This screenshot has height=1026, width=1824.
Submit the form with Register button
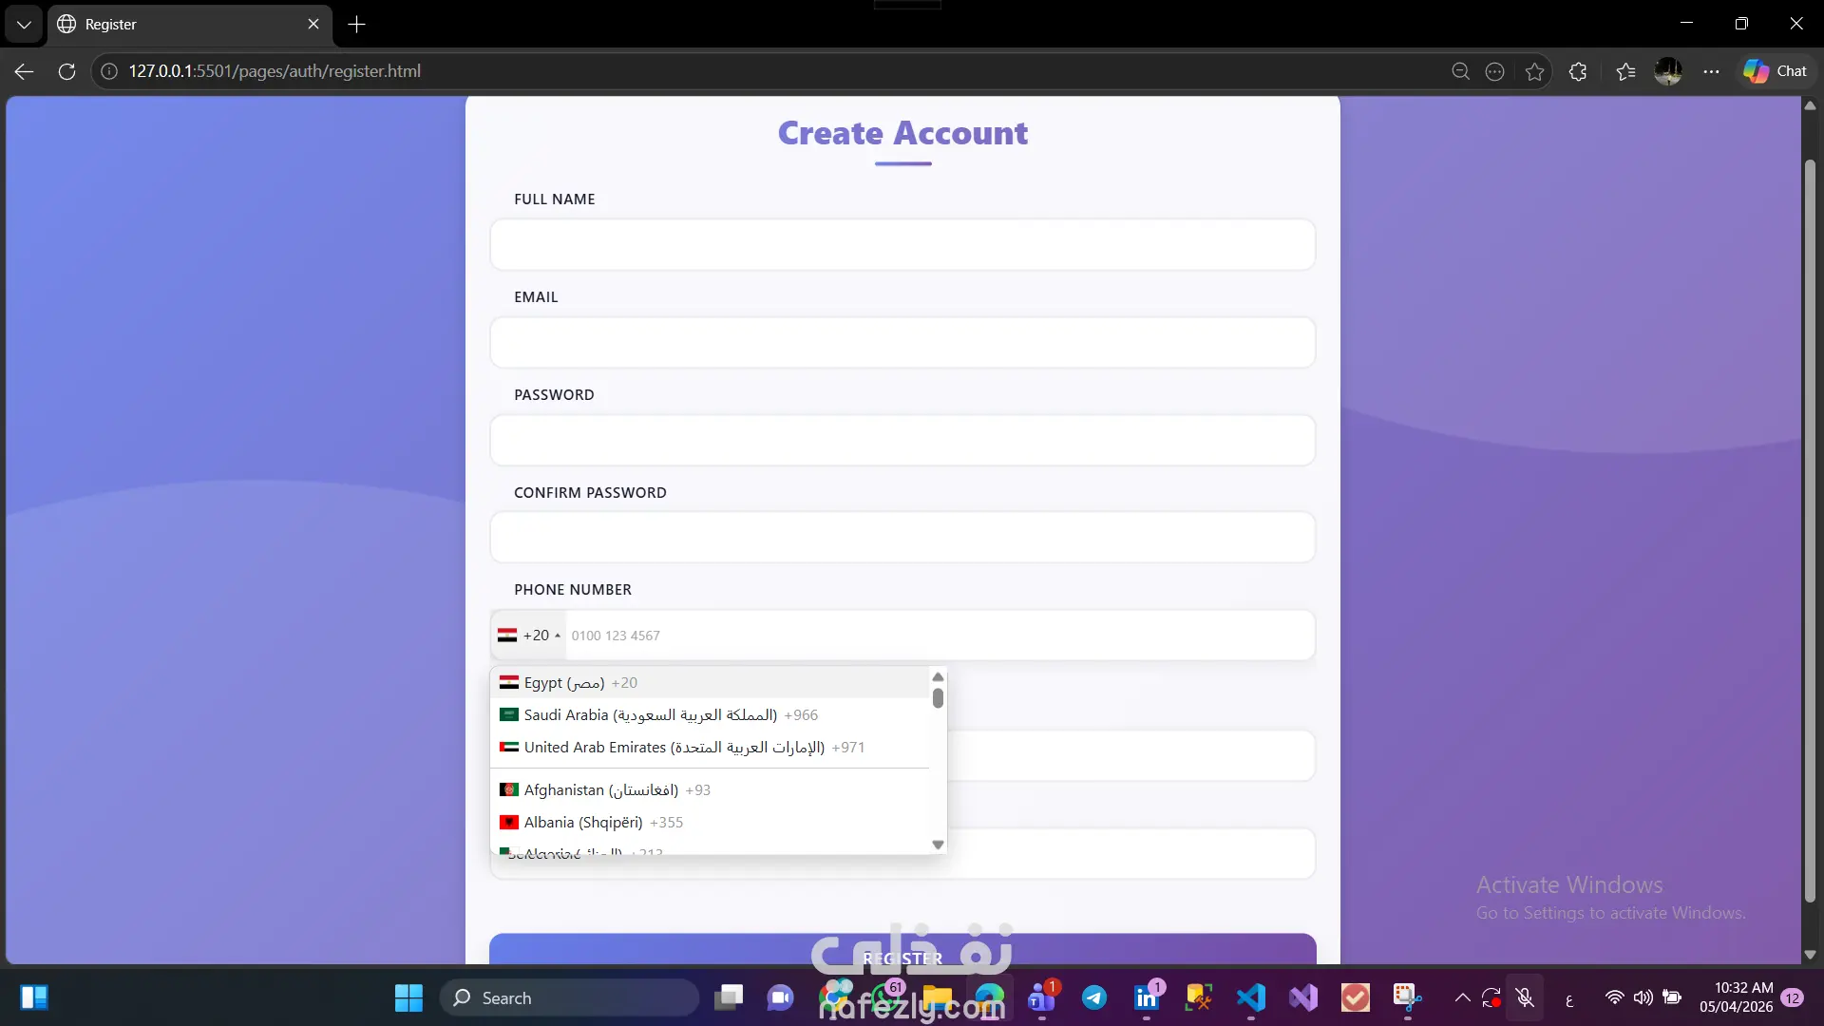pyautogui.click(x=902, y=949)
